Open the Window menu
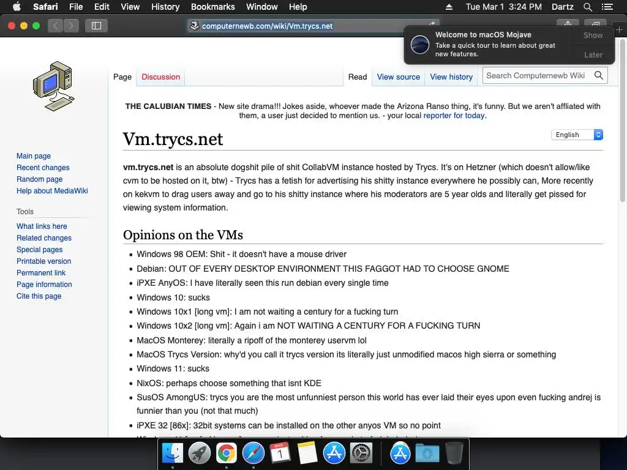The width and height of the screenshot is (627, 470). pos(261,7)
